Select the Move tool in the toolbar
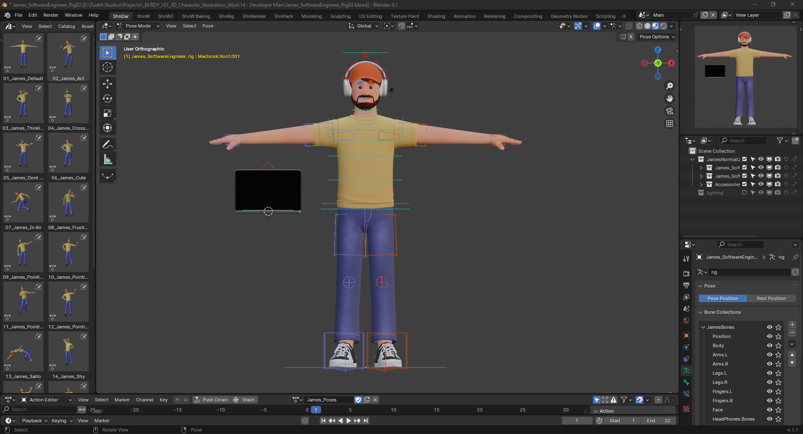This screenshot has height=434, width=803. [x=107, y=84]
